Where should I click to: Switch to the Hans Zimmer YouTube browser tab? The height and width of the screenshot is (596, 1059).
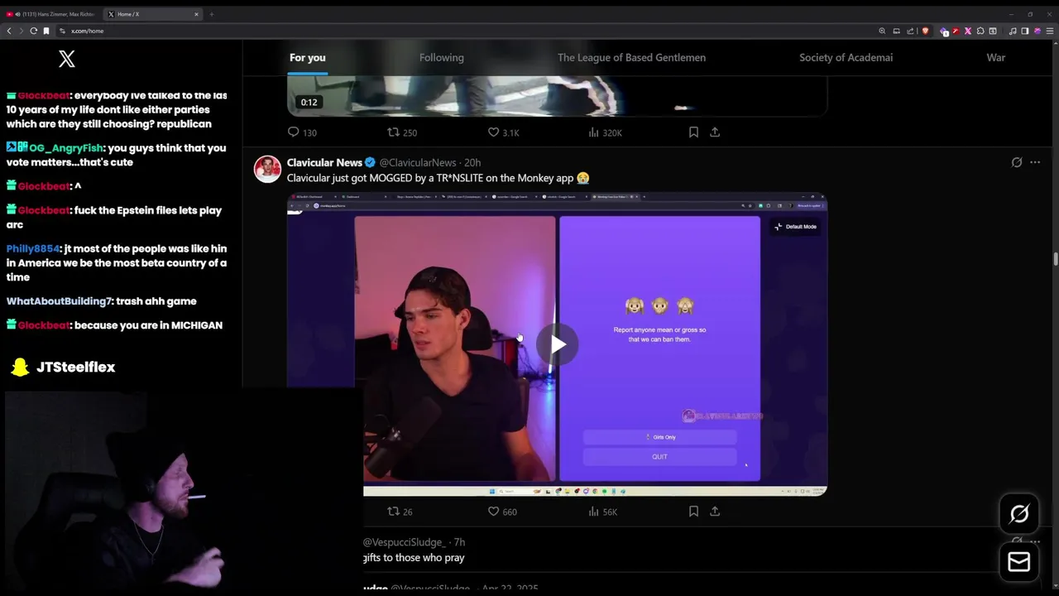[x=51, y=14]
